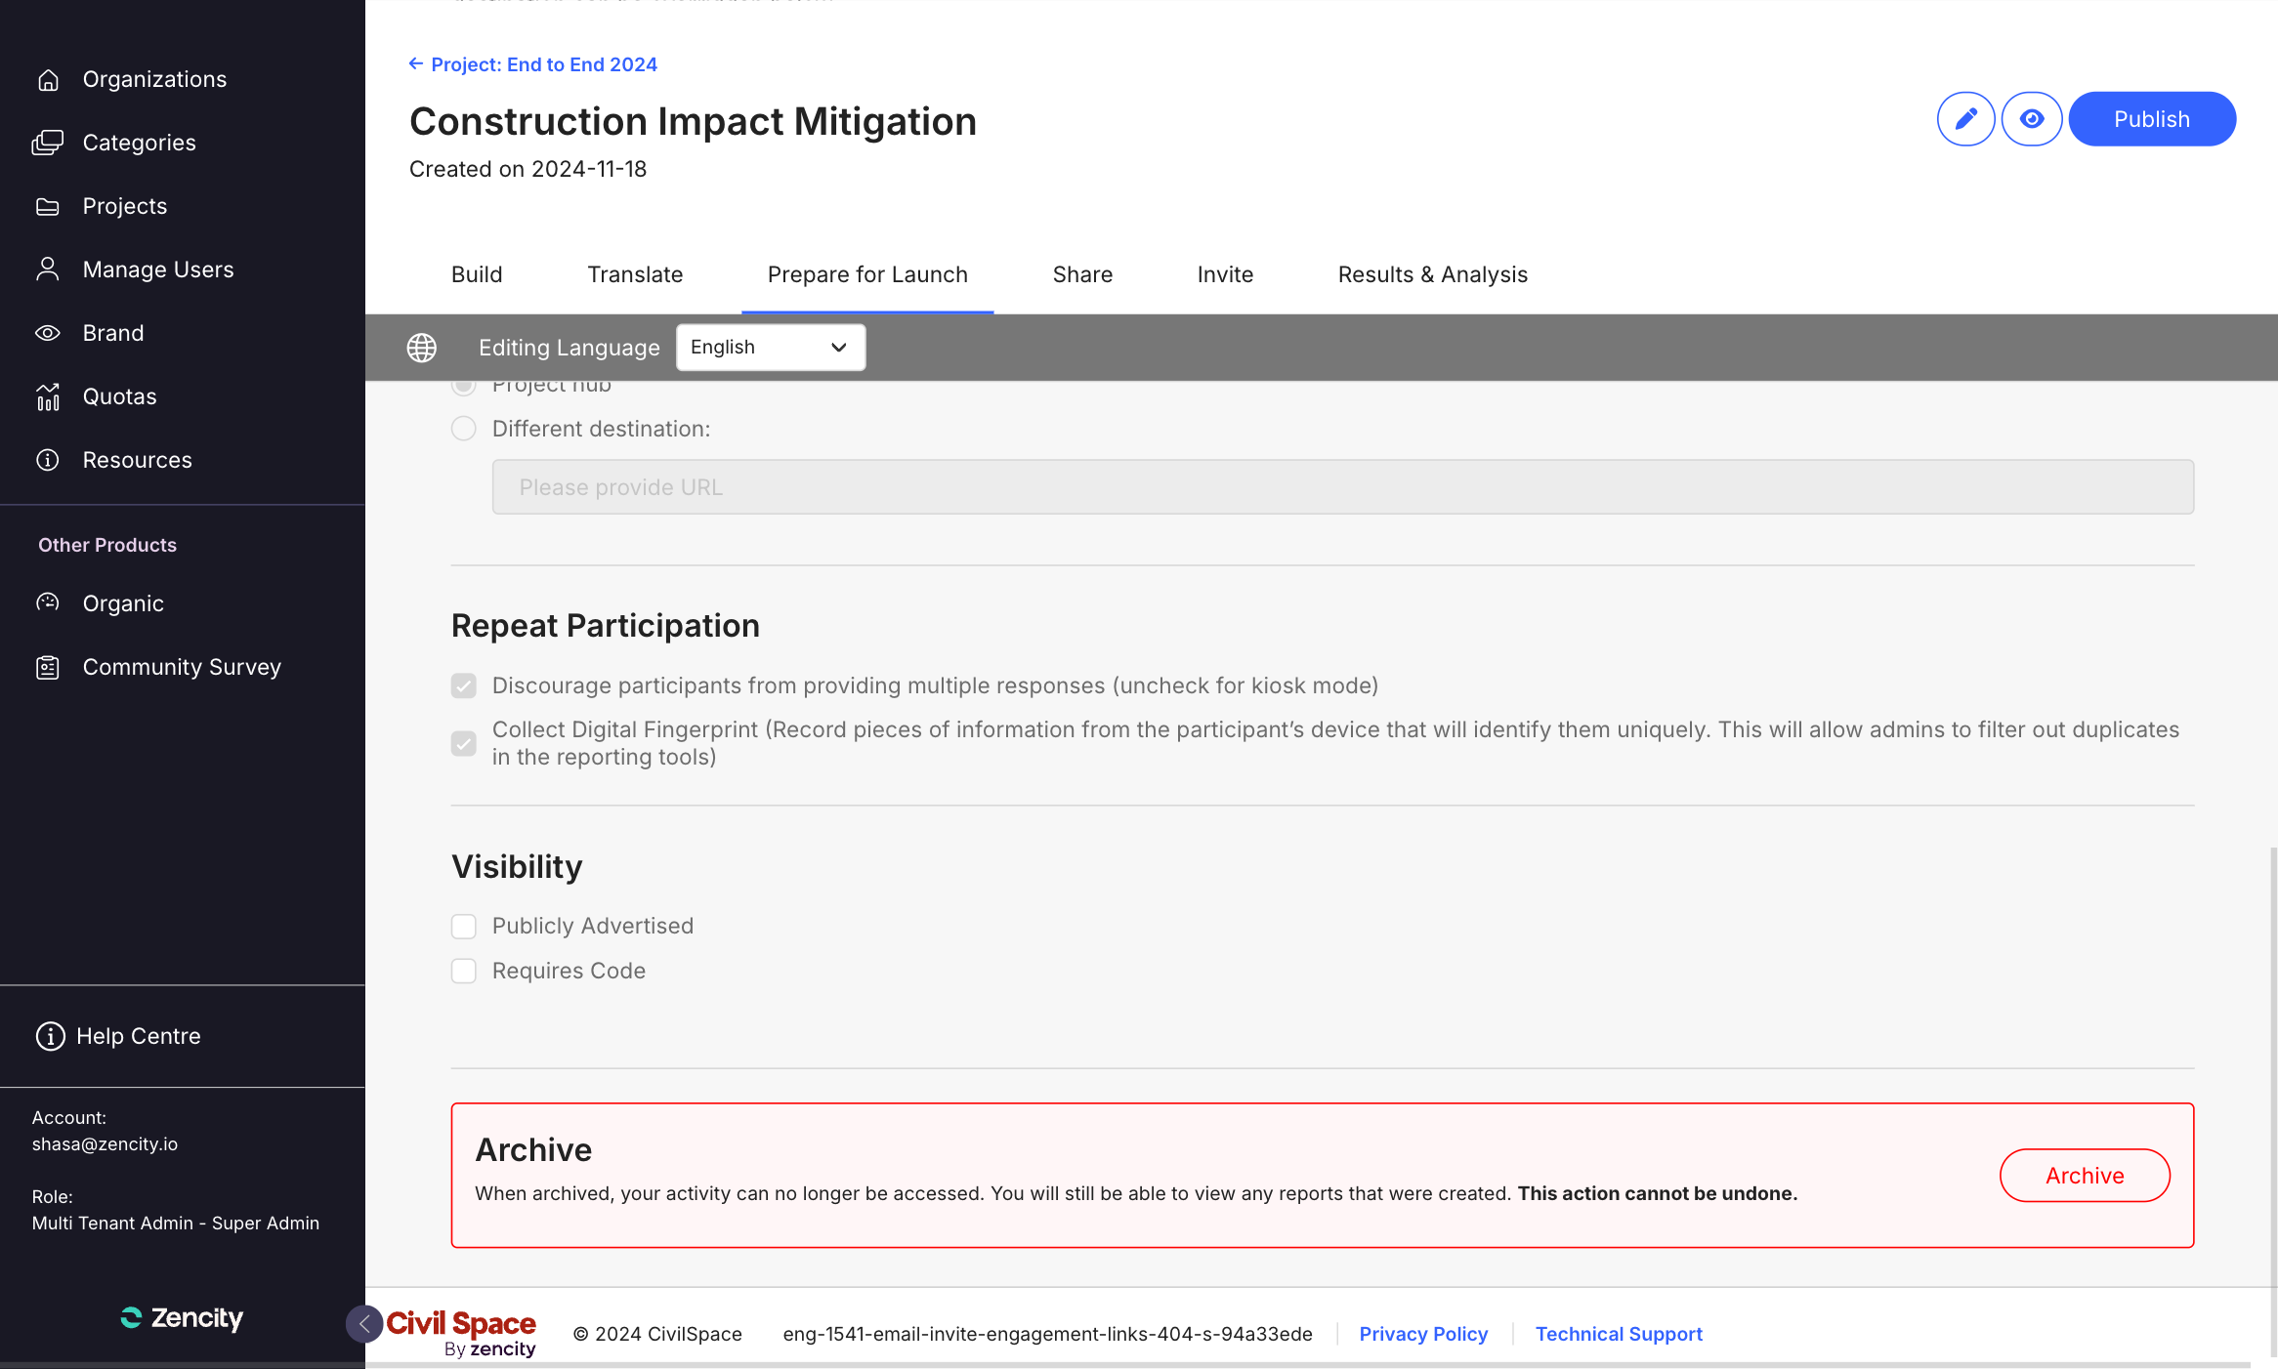
Task: Switch to the Results & Analysis tab
Action: tap(1432, 275)
